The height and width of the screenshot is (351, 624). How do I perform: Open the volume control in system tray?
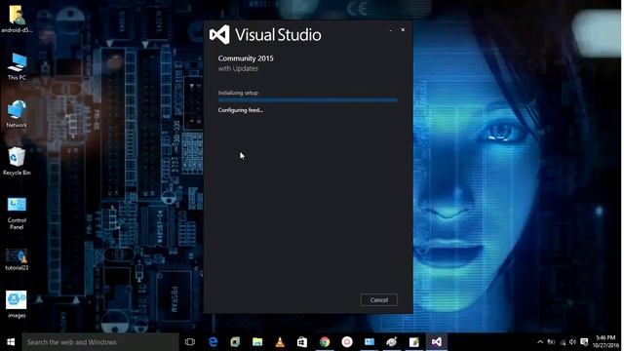tap(572, 342)
